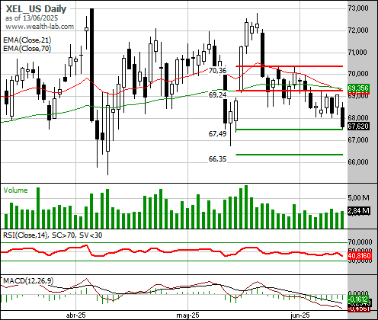
Task: Click the 69,24 resistance level label
Action: [217, 95]
